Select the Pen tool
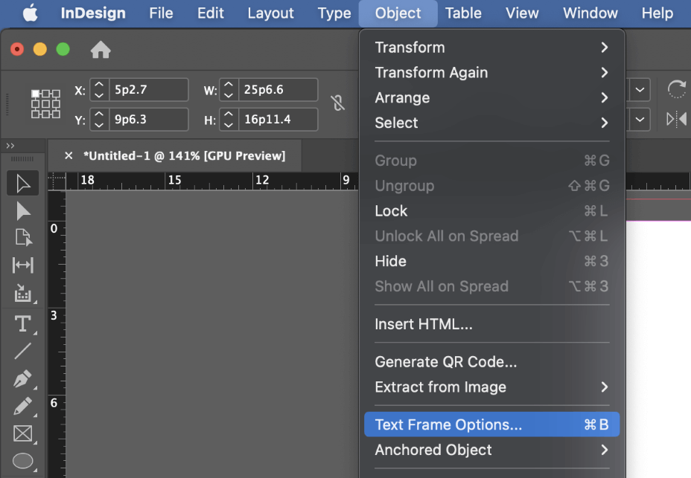 point(22,378)
